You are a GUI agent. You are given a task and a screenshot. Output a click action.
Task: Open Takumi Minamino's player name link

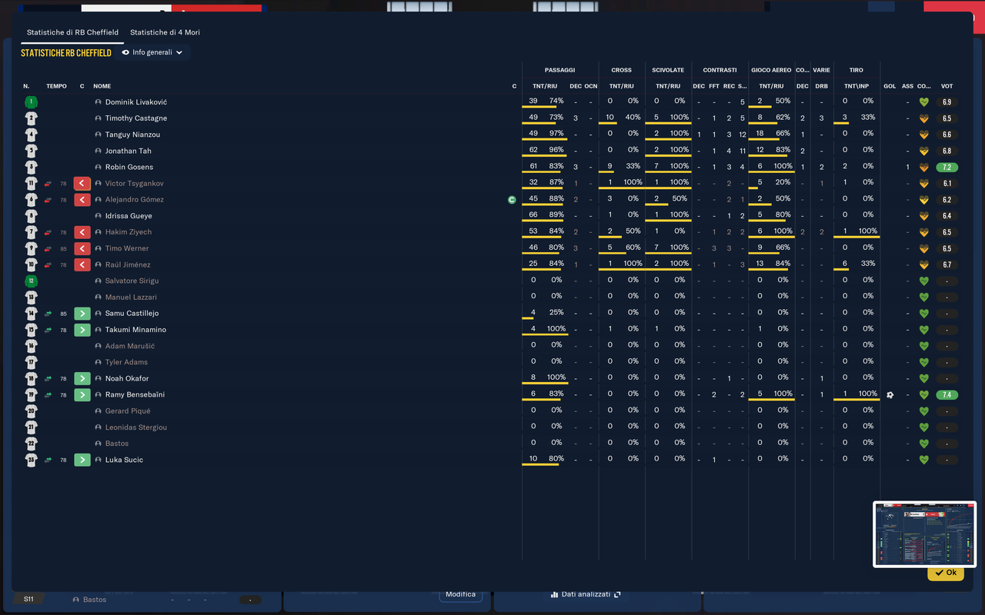(135, 330)
